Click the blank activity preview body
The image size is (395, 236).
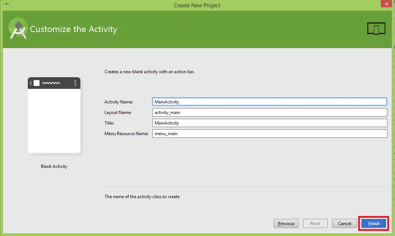pyautogui.click(x=54, y=120)
